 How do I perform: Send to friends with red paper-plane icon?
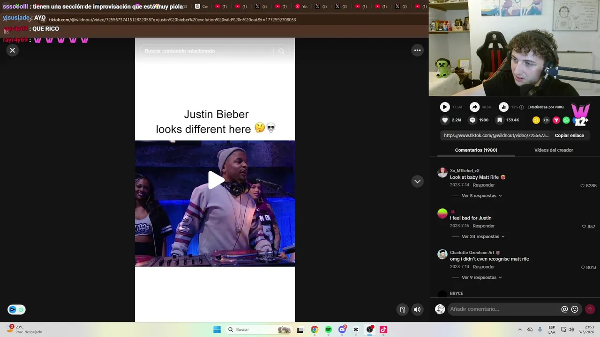(x=556, y=120)
